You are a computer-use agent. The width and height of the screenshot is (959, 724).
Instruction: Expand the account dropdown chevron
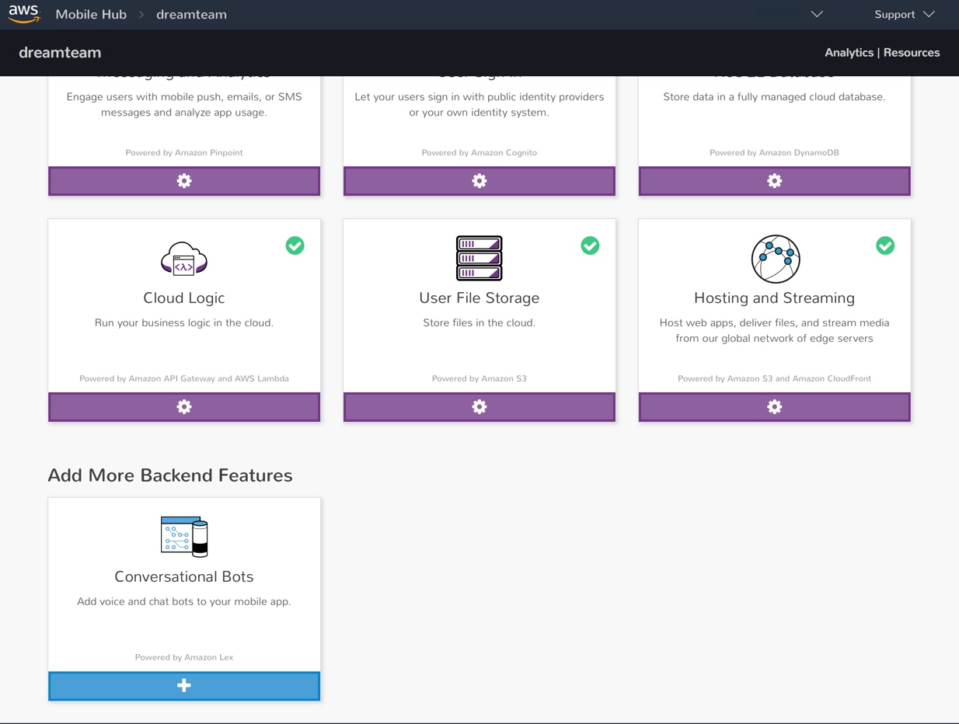(817, 15)
